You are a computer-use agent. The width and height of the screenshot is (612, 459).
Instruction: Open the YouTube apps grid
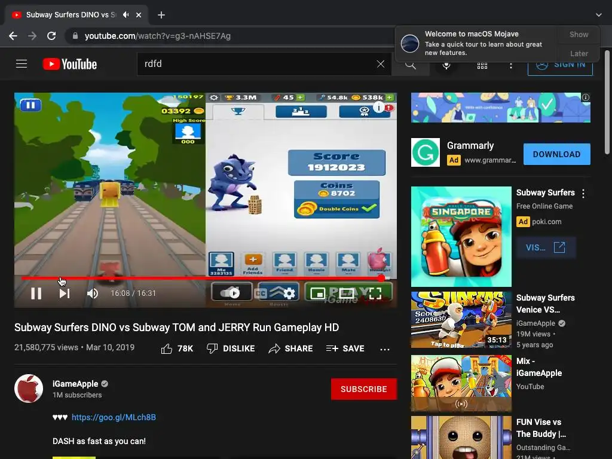482,66
